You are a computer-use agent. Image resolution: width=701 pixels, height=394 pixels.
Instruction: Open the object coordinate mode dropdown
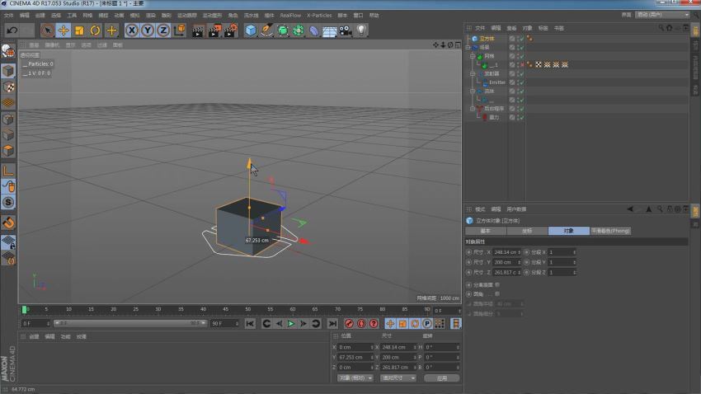click(355, 378)
